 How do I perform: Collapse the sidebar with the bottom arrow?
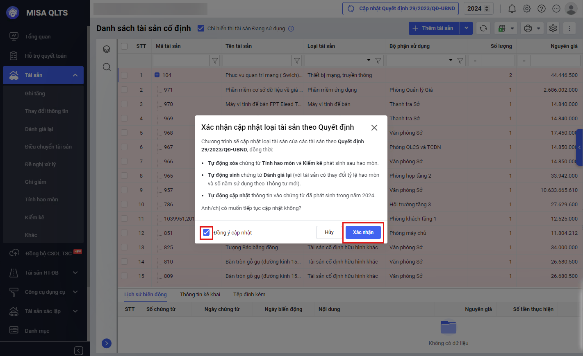tap(79, 351)
